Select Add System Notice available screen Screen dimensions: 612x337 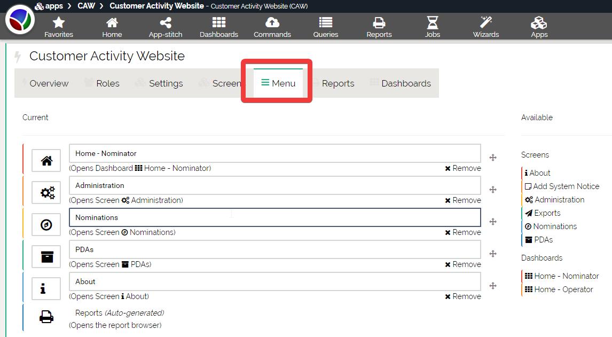pyautogui.click(x=566, y=186)
